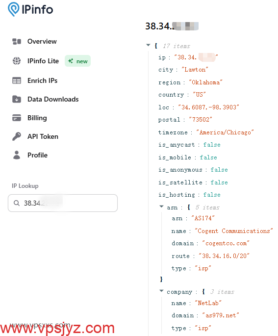Select the route value "38.34.16.0/20"

point(224,256)
